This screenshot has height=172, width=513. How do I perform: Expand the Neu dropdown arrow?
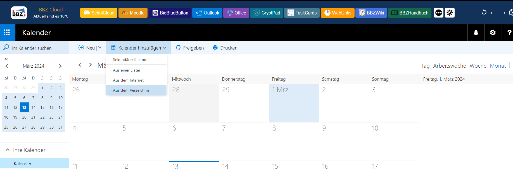click(100, 48)
